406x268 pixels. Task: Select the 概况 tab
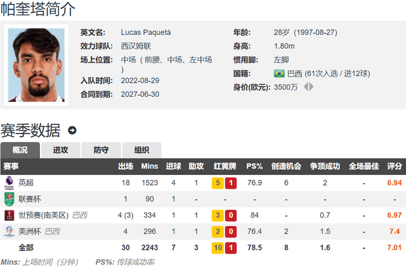(20, 150)
